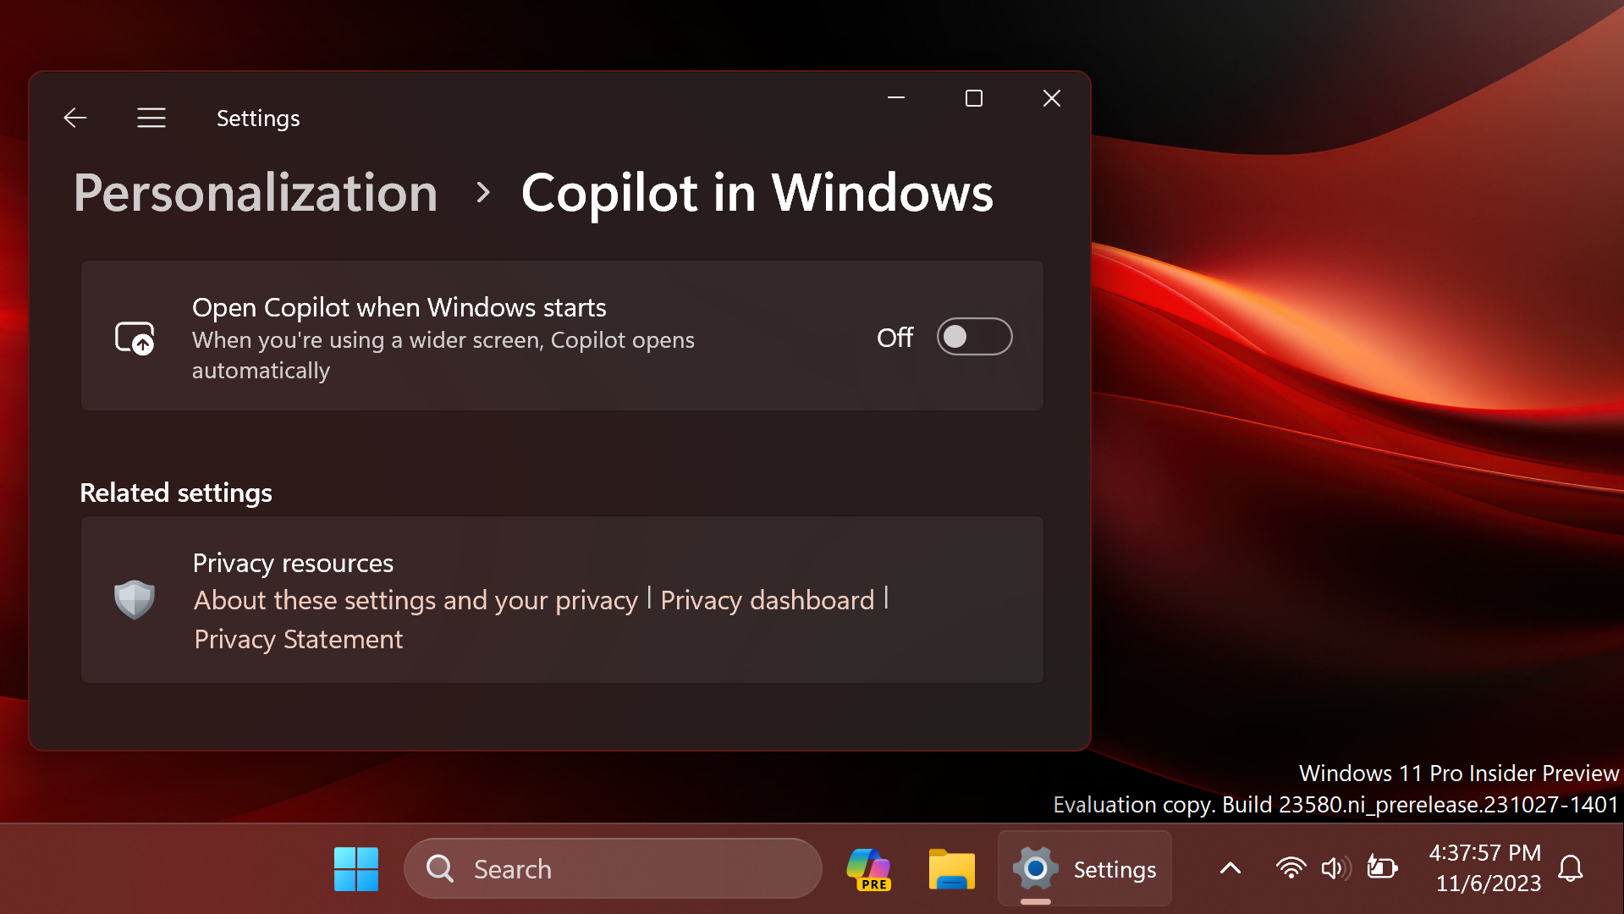
Task: Launch Copilot preview from taskbar
Action: (869, 869)
